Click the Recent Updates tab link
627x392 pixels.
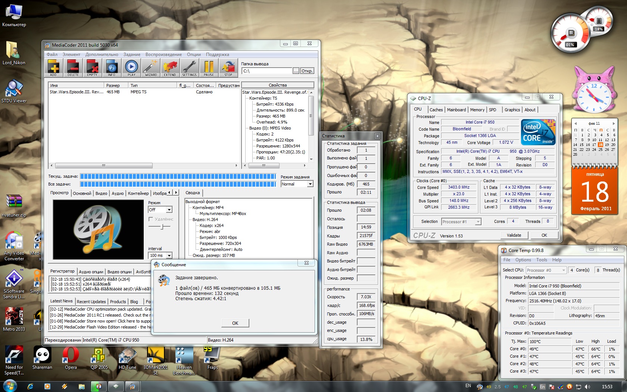(91, 302)
